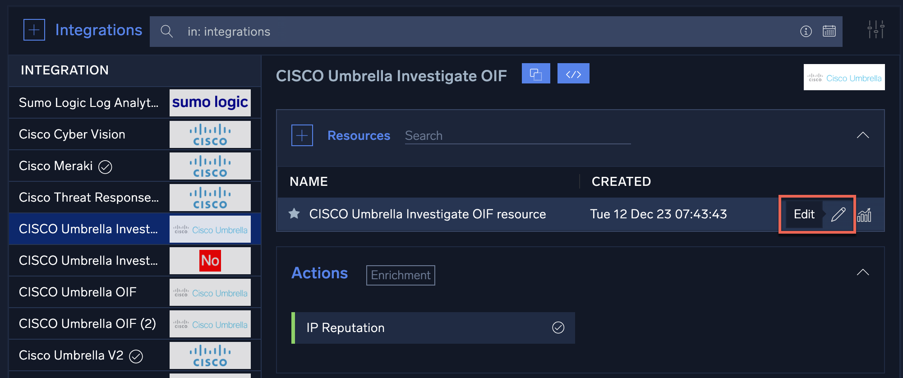903x378 pixels.
Task: Select Sumo Logic Log Analytics integration
Action: click(88, 103)
